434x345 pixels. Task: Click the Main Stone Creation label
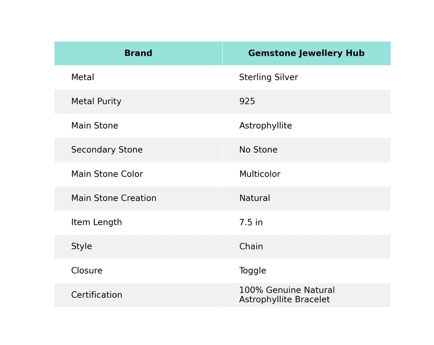[x=113, y=198]
